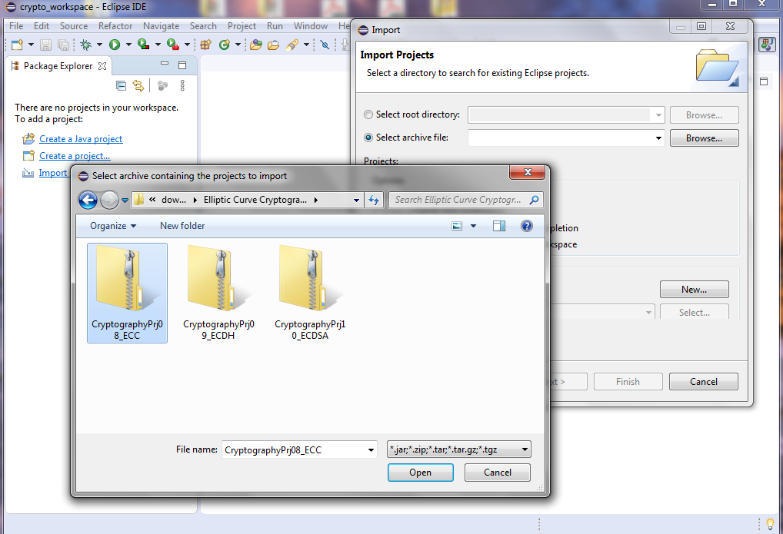The height and width of the screenshot is (534, 783).
Task: Run the application using the Run toolbar icon
Action: (x=113, y=44)
